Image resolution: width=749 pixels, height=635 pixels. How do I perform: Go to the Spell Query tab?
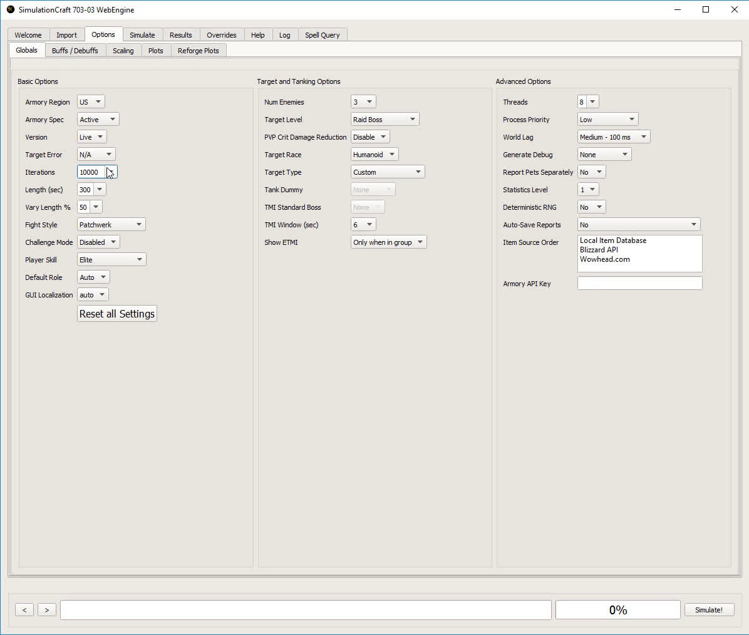coord(322,35)
